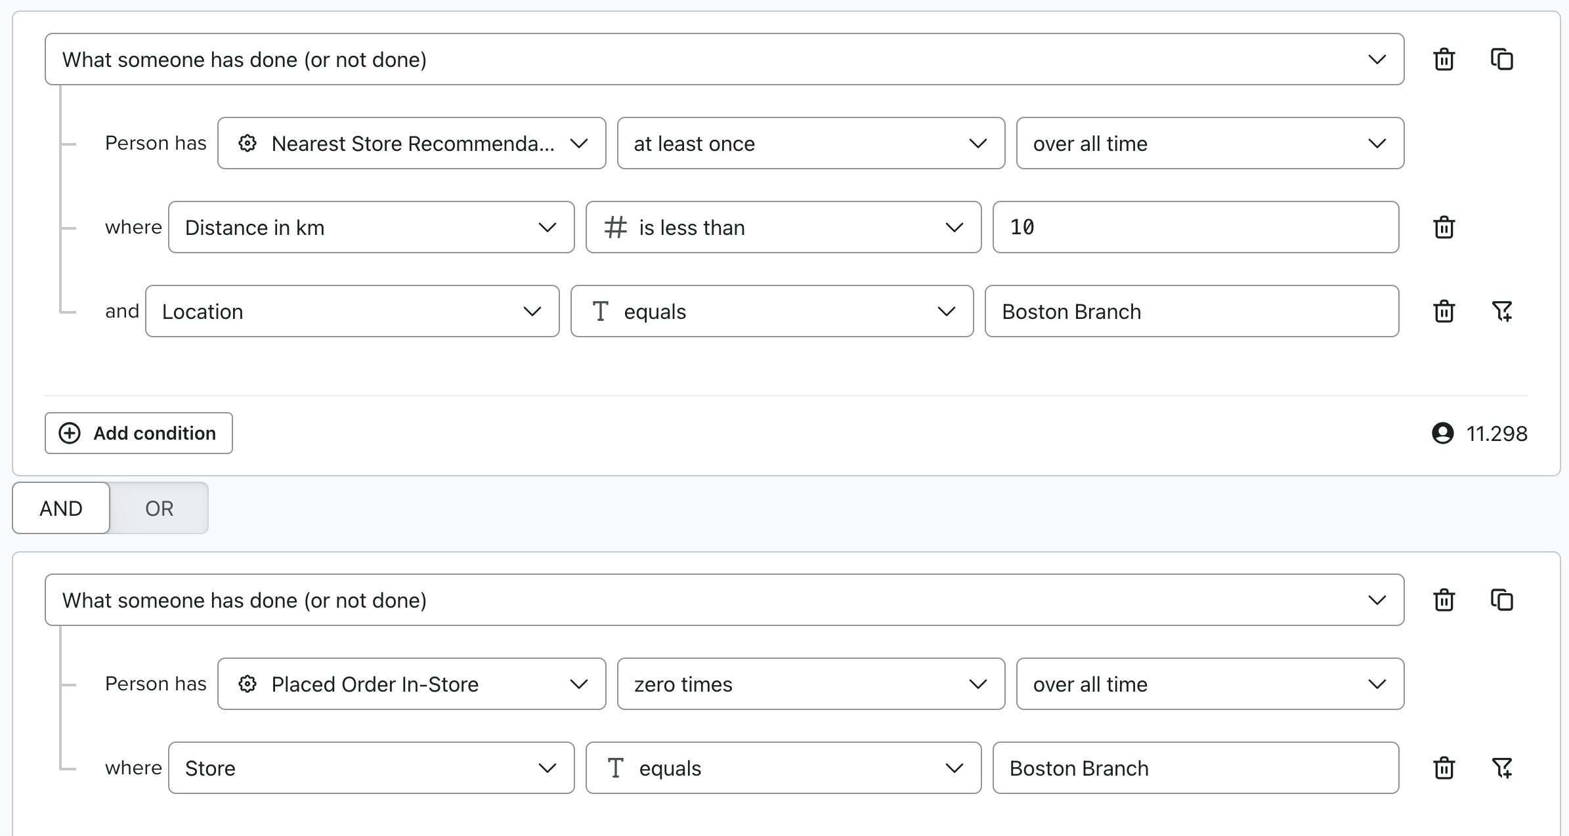
Task: Duplicate the first condition block
Action: click(1502, 59)
